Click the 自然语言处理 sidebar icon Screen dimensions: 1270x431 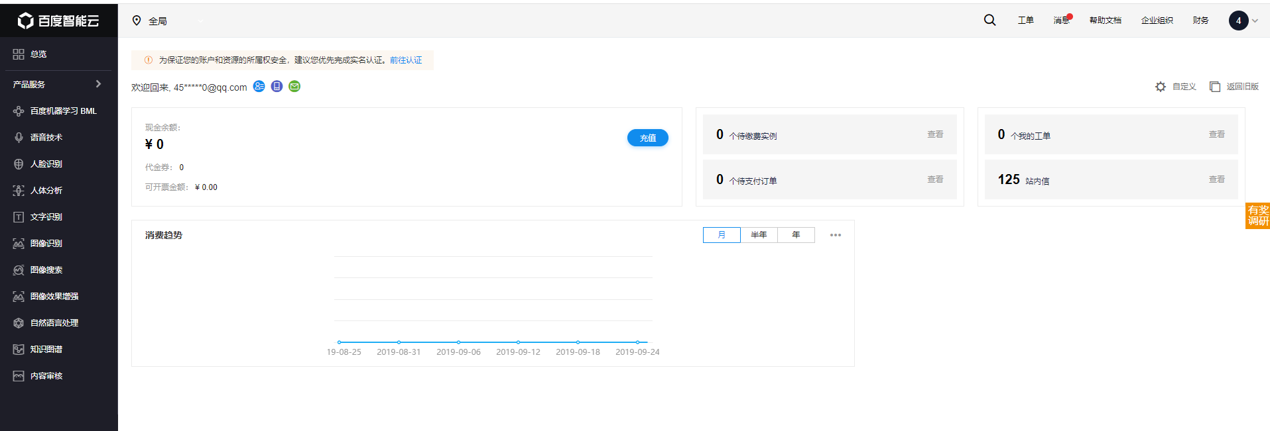[19, 323]
